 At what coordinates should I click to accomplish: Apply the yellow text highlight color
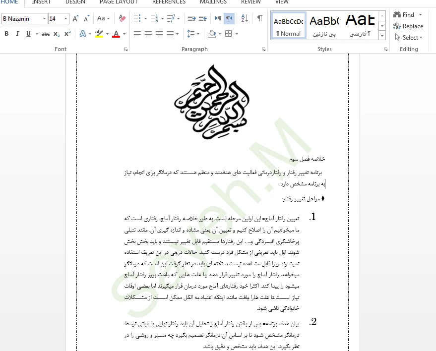99,34
